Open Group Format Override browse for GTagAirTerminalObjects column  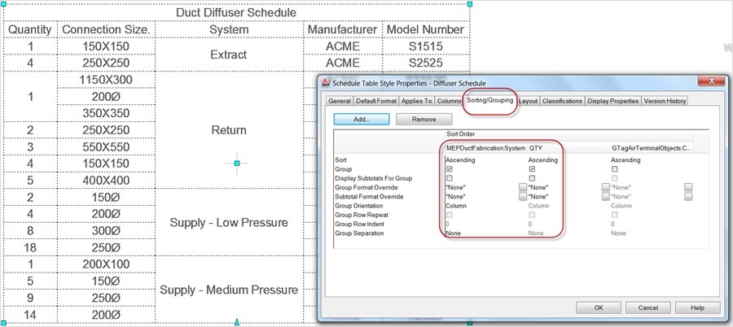pos(688,187)
